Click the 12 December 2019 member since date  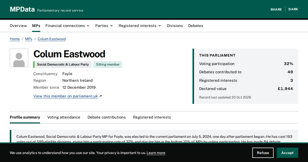(x=79, y=87)
